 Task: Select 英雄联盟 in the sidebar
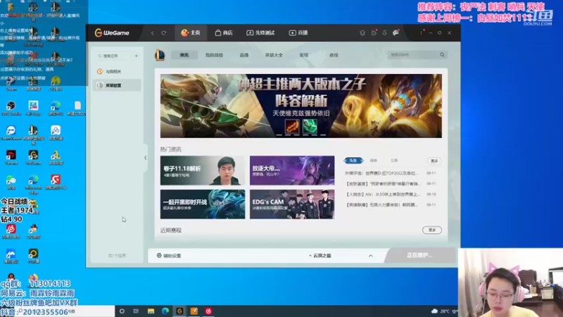click(x=116, y=85)
